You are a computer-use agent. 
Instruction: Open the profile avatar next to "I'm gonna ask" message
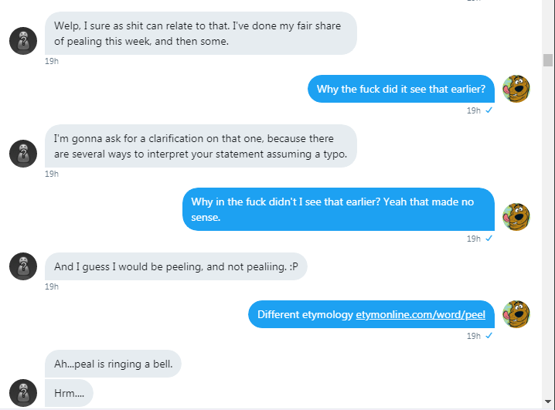23,154
